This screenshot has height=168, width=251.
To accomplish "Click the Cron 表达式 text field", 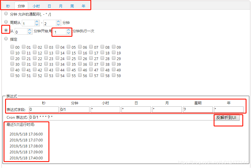I will point(122,117).
